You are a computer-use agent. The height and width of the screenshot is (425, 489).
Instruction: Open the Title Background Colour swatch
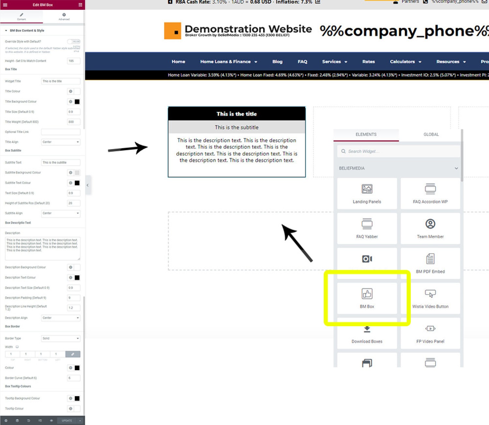(x=77, y=102)
